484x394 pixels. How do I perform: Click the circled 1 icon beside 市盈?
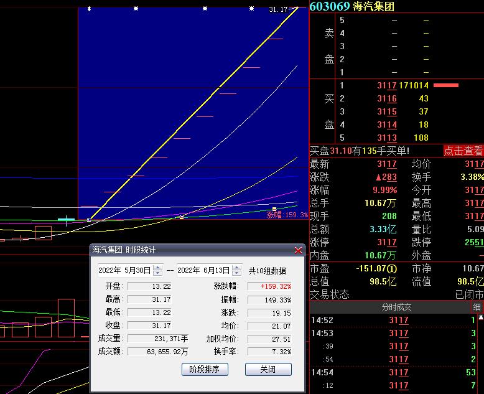392,268
